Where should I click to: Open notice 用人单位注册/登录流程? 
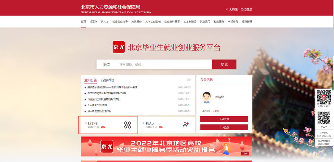pos(99,111)
